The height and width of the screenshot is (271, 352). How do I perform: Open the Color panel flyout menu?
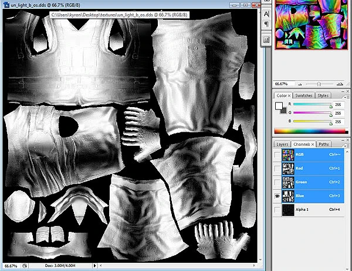(347, 95)
